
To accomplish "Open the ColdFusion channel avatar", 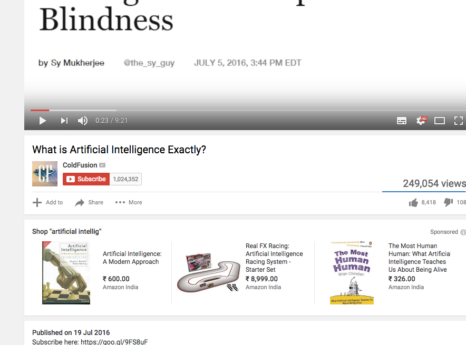I will [45, 174].
